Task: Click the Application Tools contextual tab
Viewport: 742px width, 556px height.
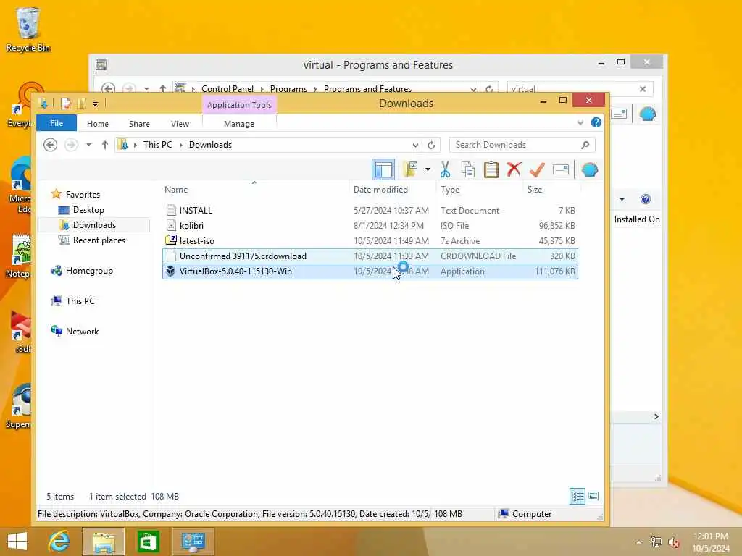Action: (x=239, y=105)
